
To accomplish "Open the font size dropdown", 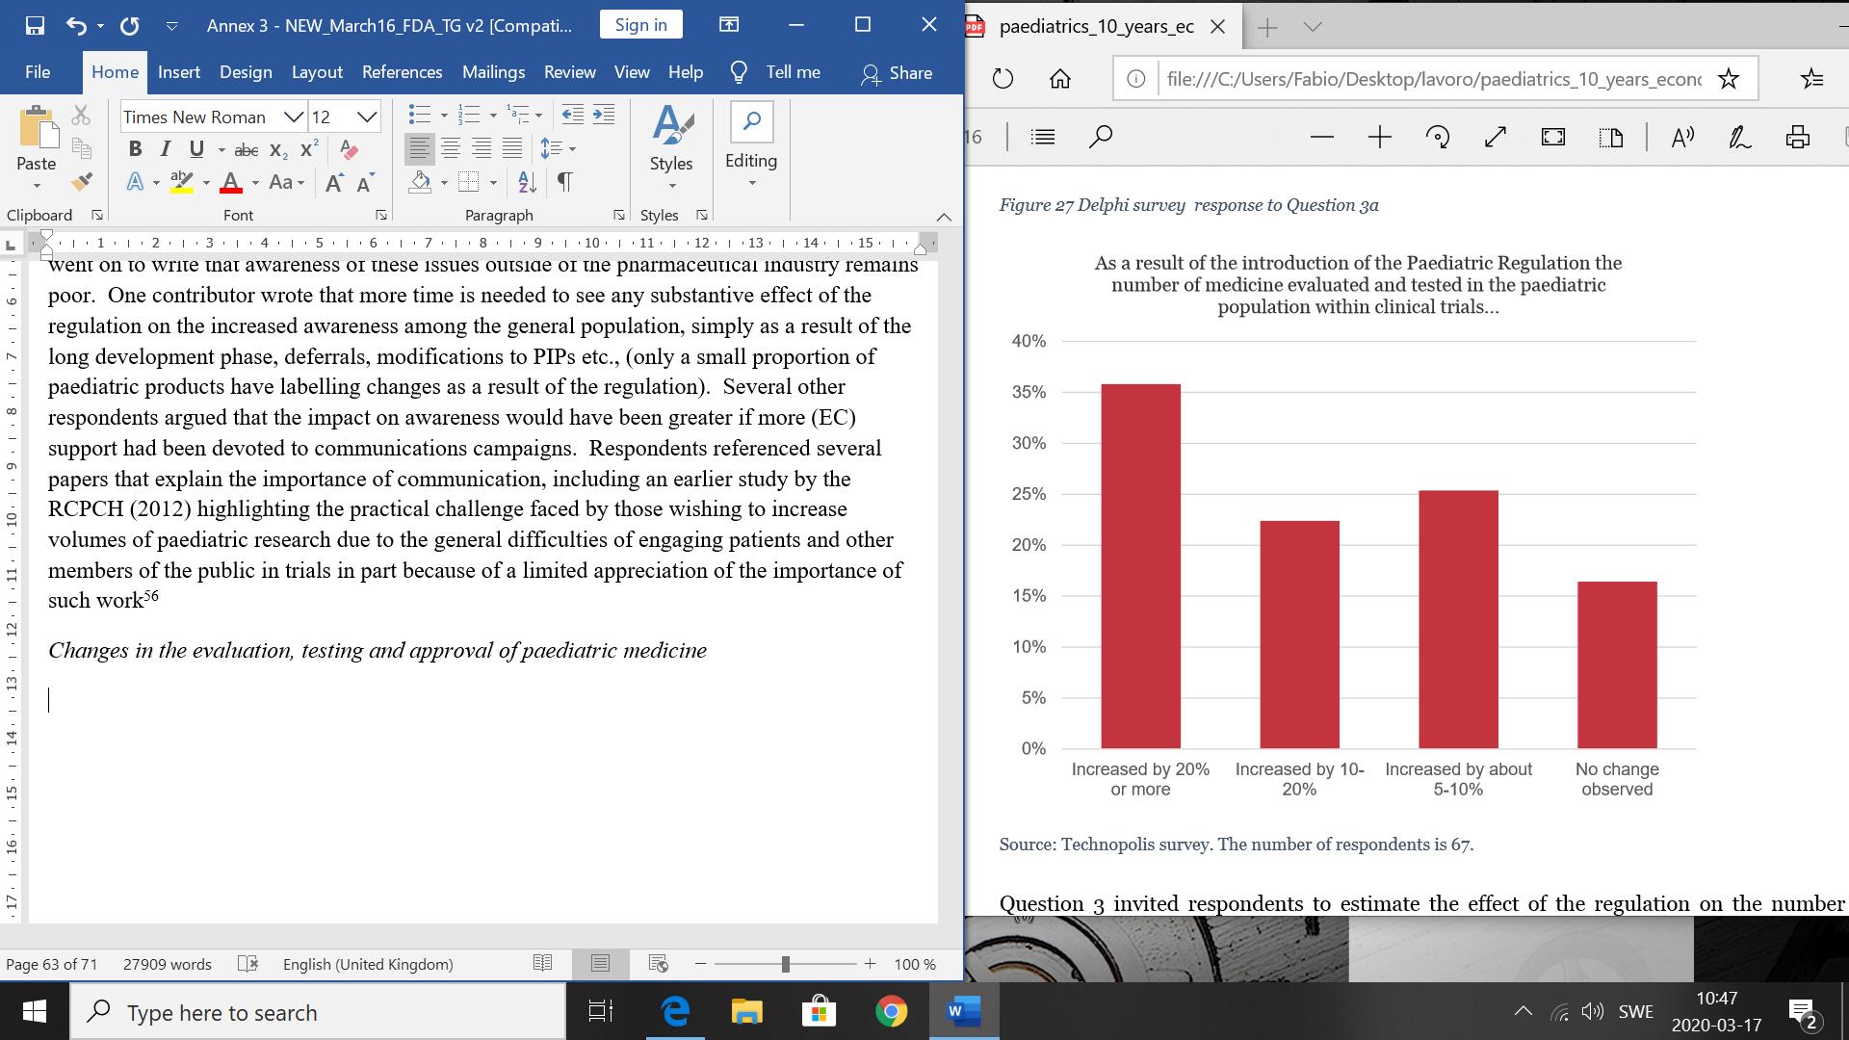I will tap(367, 117).
